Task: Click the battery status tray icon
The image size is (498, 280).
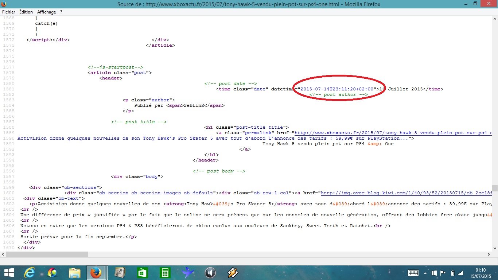Action: click(452, 273)
